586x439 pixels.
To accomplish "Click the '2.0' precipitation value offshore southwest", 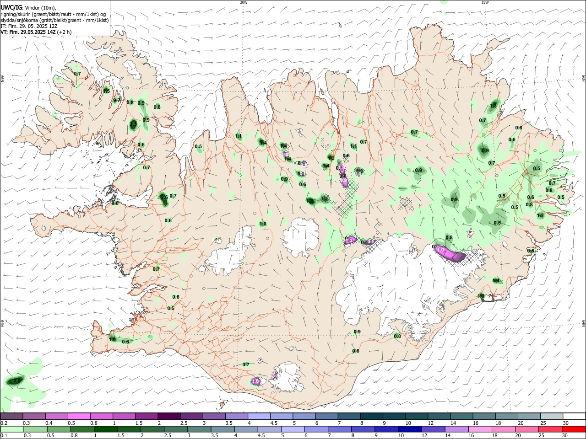I will (x=17, y=380).
